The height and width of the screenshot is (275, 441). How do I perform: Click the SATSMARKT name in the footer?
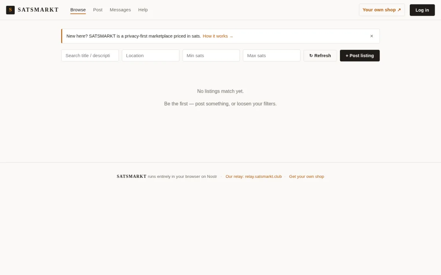pos(132,176)
